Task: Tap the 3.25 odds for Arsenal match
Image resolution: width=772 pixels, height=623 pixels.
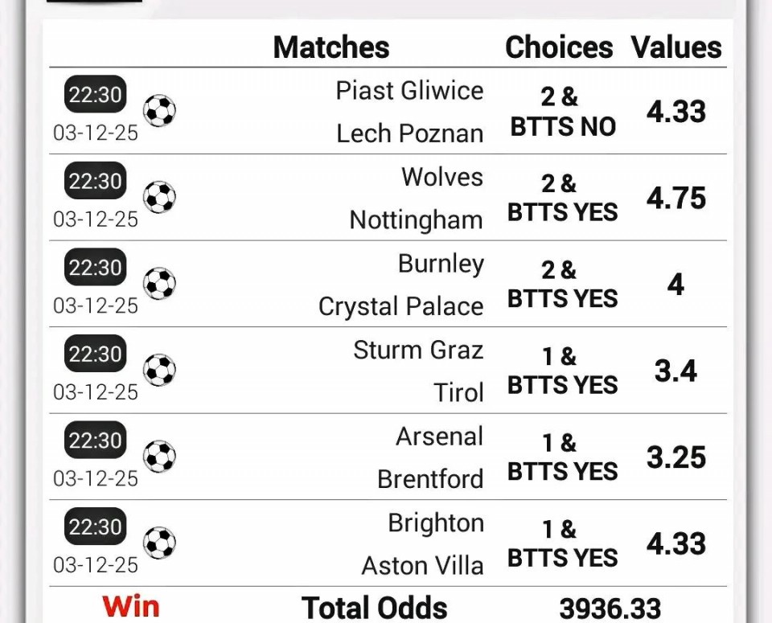Action: point(676,457)
